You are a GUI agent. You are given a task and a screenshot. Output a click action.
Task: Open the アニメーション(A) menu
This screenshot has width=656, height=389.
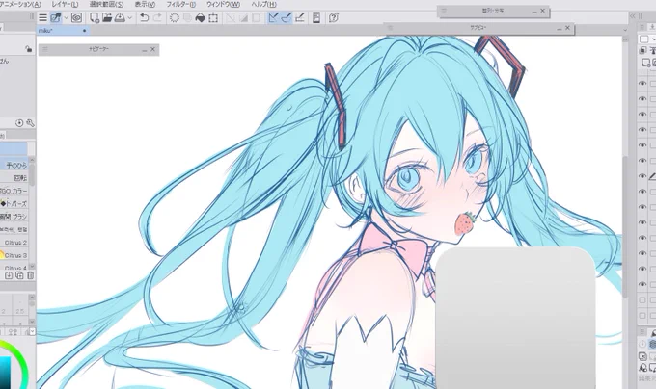click(20, 4)
